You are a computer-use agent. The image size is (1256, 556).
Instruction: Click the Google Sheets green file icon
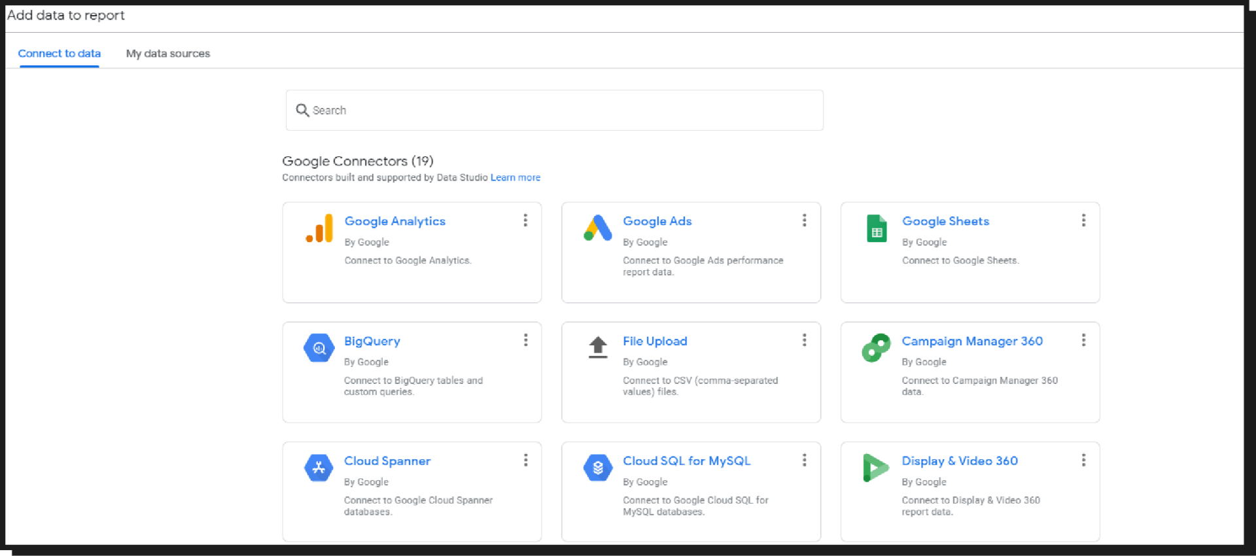[877, 228]
